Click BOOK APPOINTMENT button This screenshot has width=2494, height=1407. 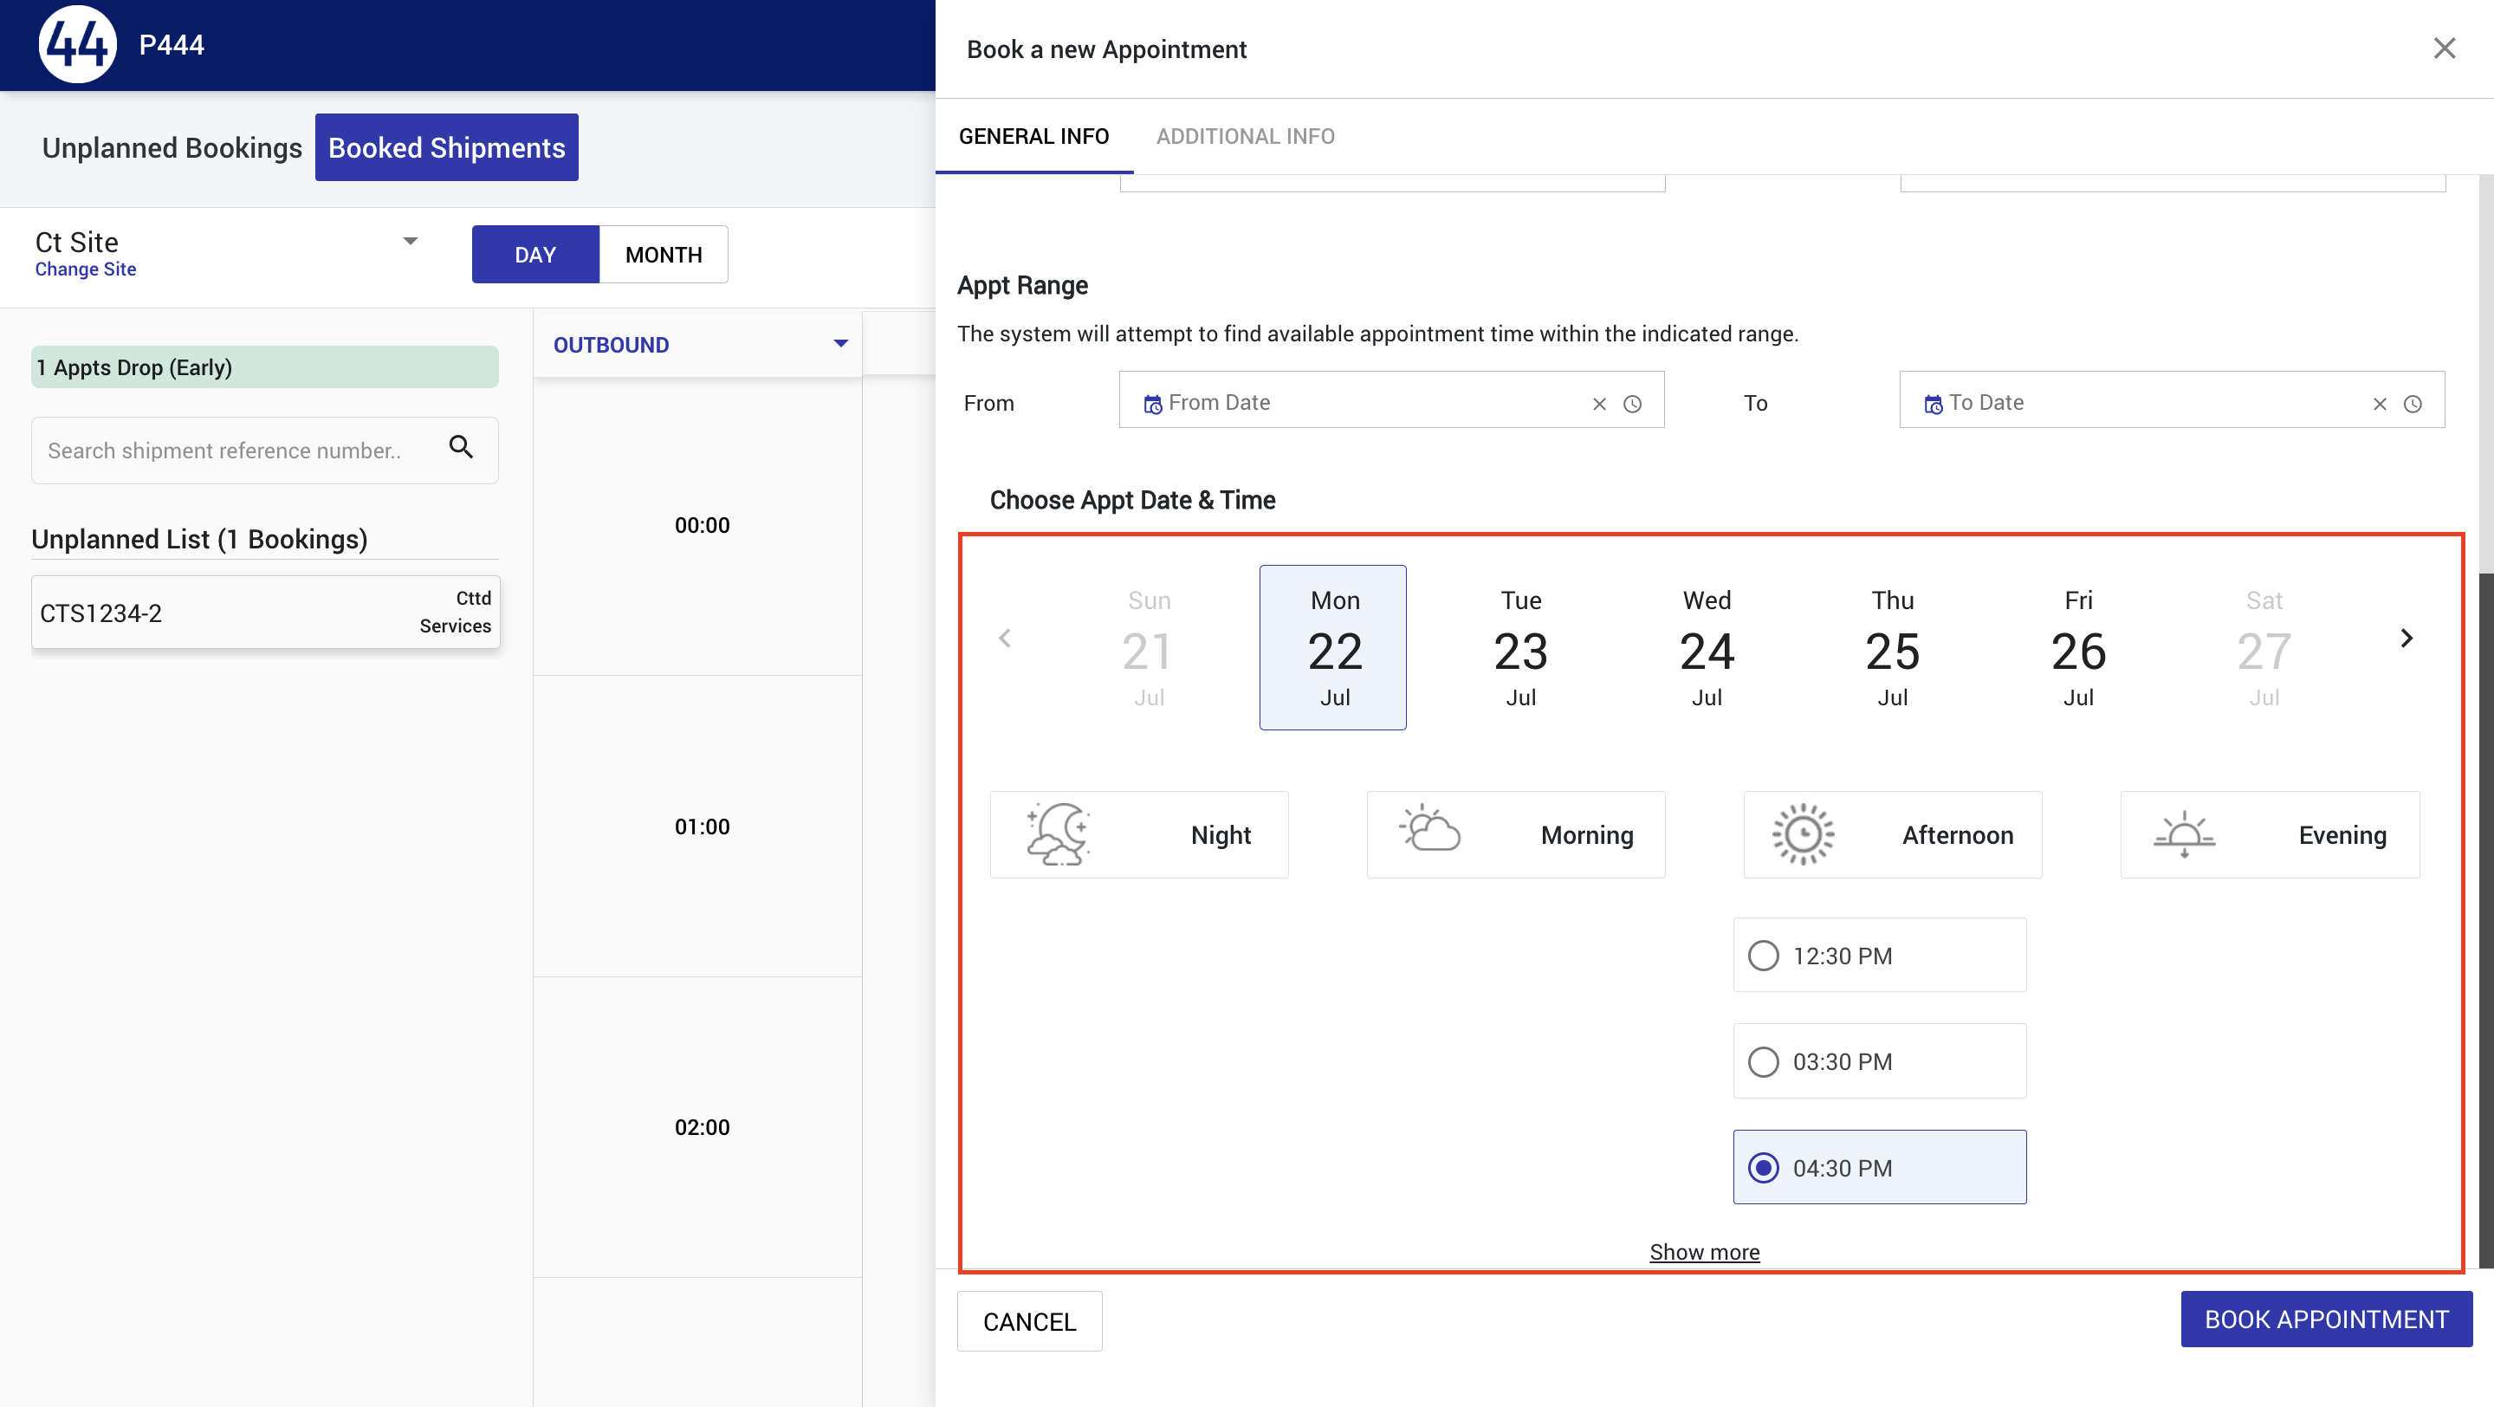point(2326,1319)
